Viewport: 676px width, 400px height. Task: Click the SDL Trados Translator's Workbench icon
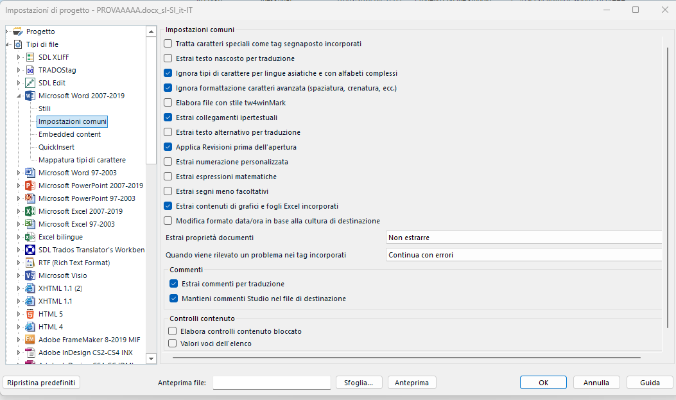point(30,250)
